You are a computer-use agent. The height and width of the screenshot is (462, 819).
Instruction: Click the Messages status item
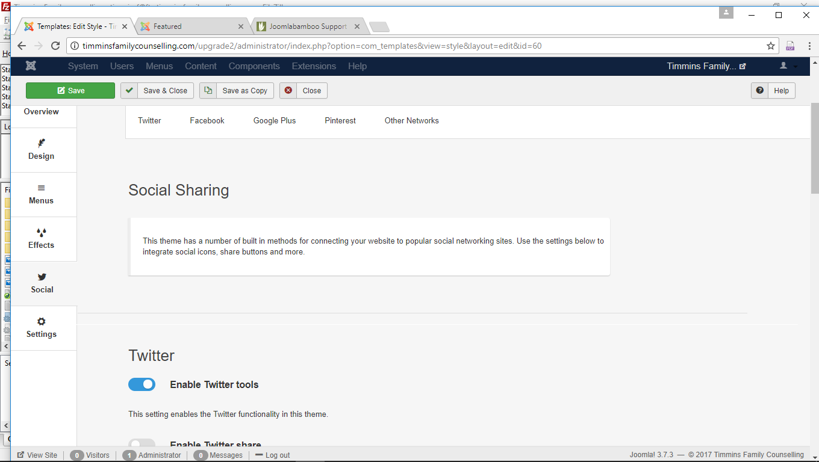tap(218, 455)
